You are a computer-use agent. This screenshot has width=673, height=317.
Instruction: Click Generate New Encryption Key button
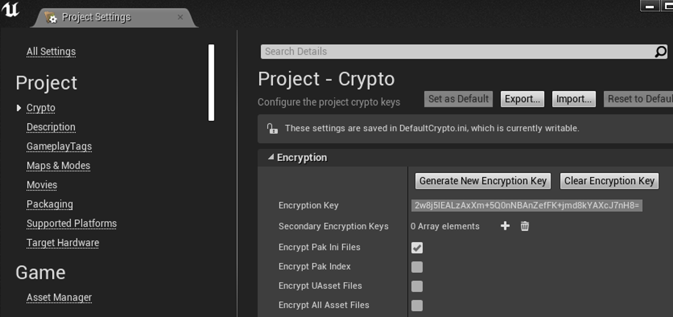(483, 181)
